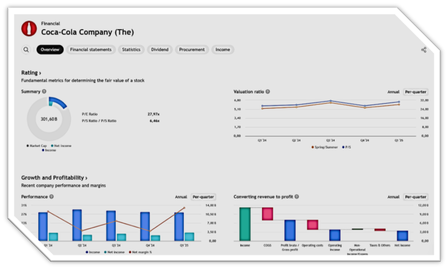This screenshot has width=448, height=269.
Task: Click the 301,60 B donut center value
Action: [x=49, y=119]
